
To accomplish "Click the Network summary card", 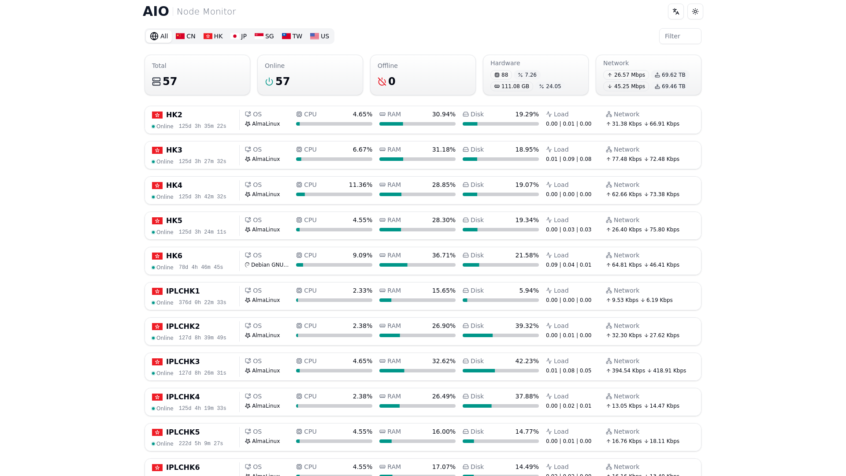I will [x=649, y=75].
